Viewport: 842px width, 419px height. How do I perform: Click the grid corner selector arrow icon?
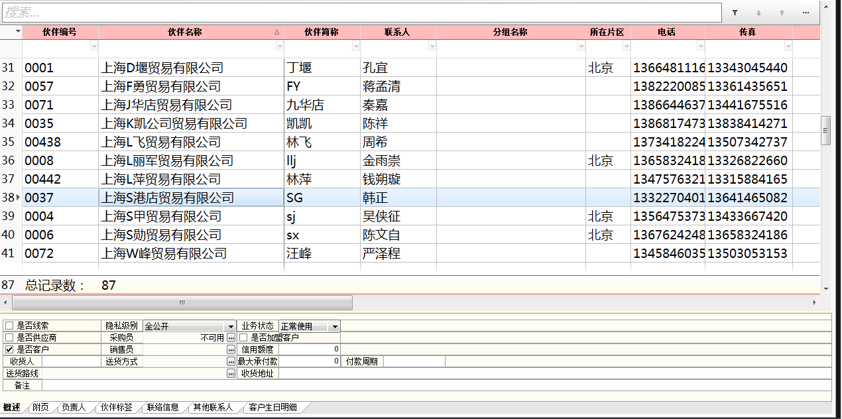(17, 32)
